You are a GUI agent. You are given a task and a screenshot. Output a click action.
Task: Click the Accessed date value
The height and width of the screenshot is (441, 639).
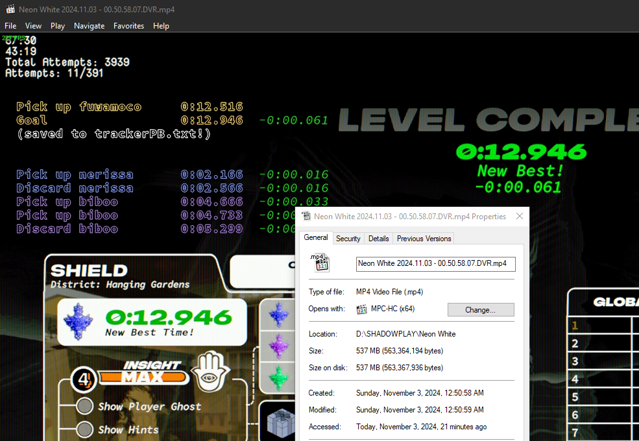click(422, 427)
